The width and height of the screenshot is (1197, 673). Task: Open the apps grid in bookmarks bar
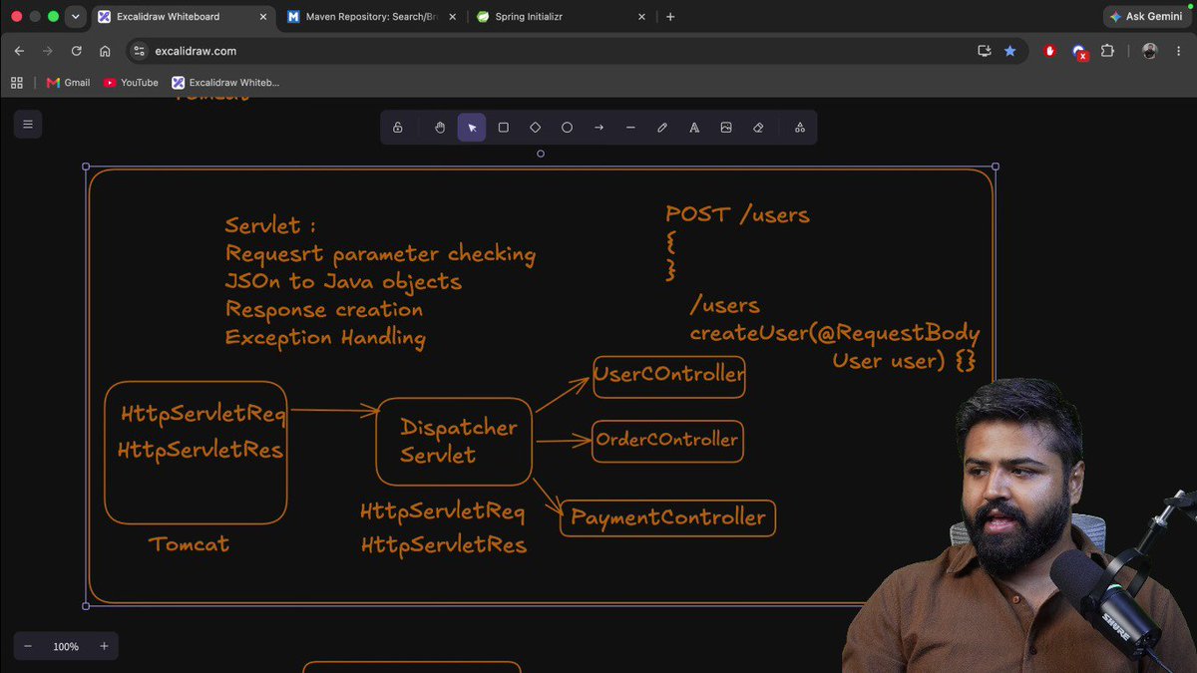coord(17,83)
